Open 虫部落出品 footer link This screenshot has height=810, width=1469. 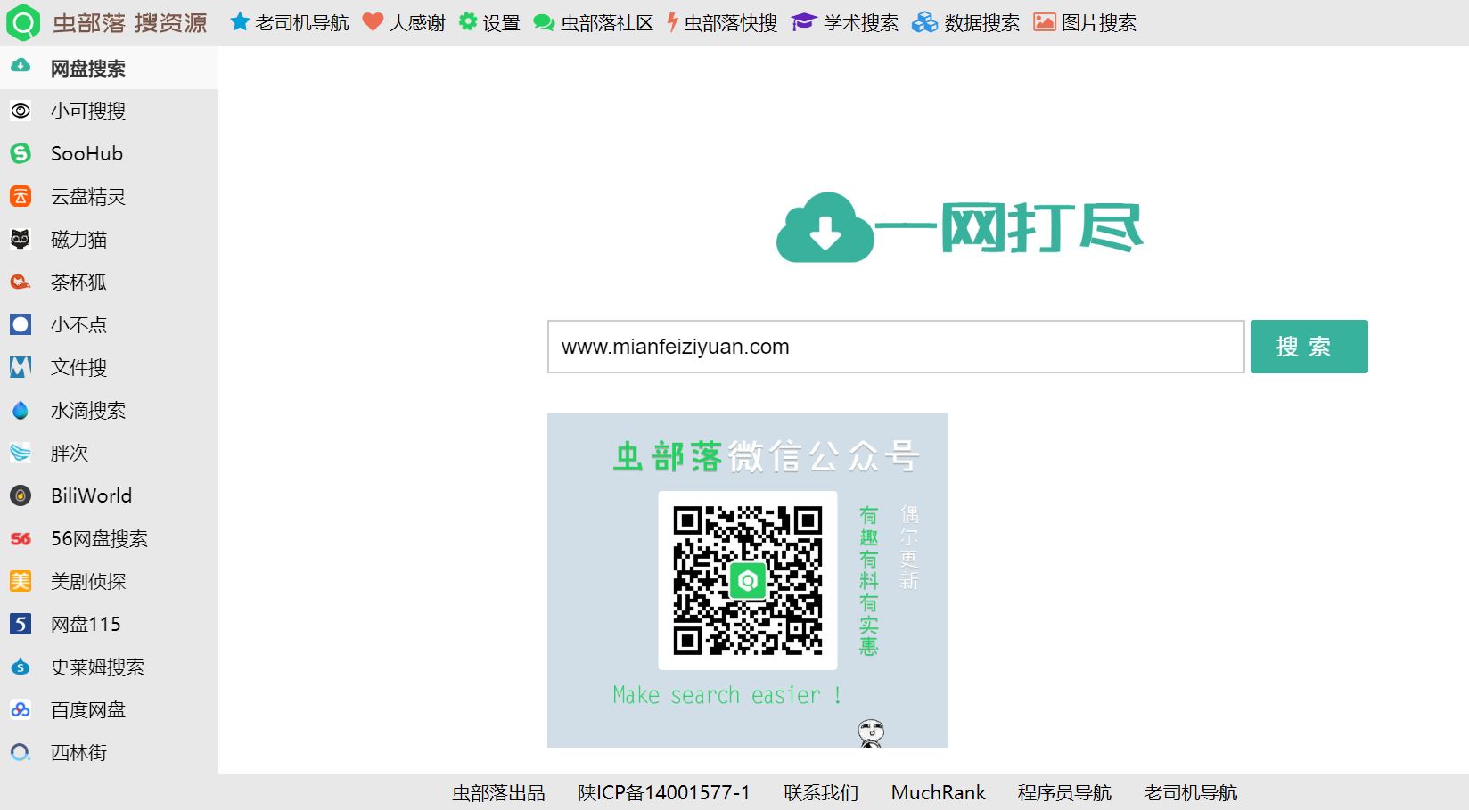point(498,792)
